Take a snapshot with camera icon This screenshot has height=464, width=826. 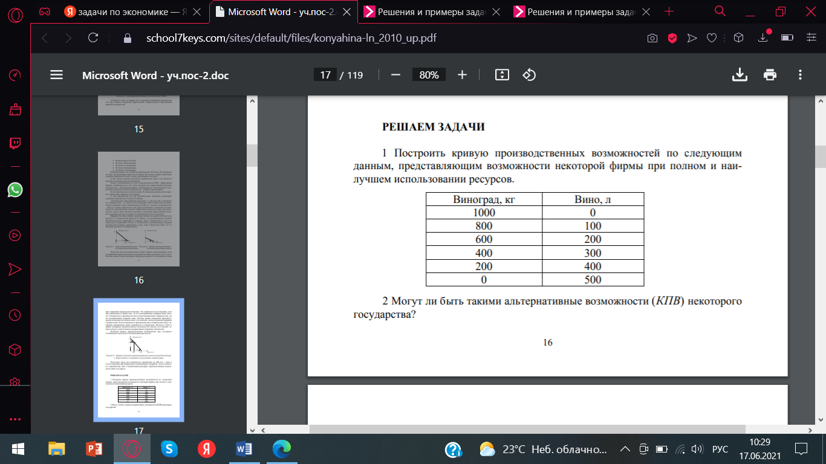[652, 38]
